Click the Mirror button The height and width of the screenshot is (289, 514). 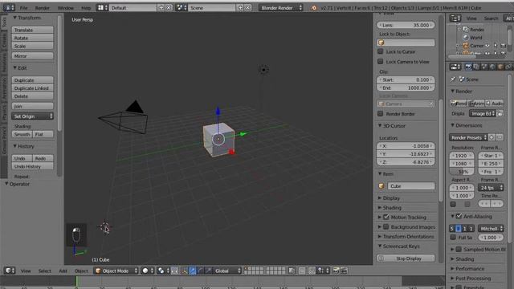click(32, 56)
